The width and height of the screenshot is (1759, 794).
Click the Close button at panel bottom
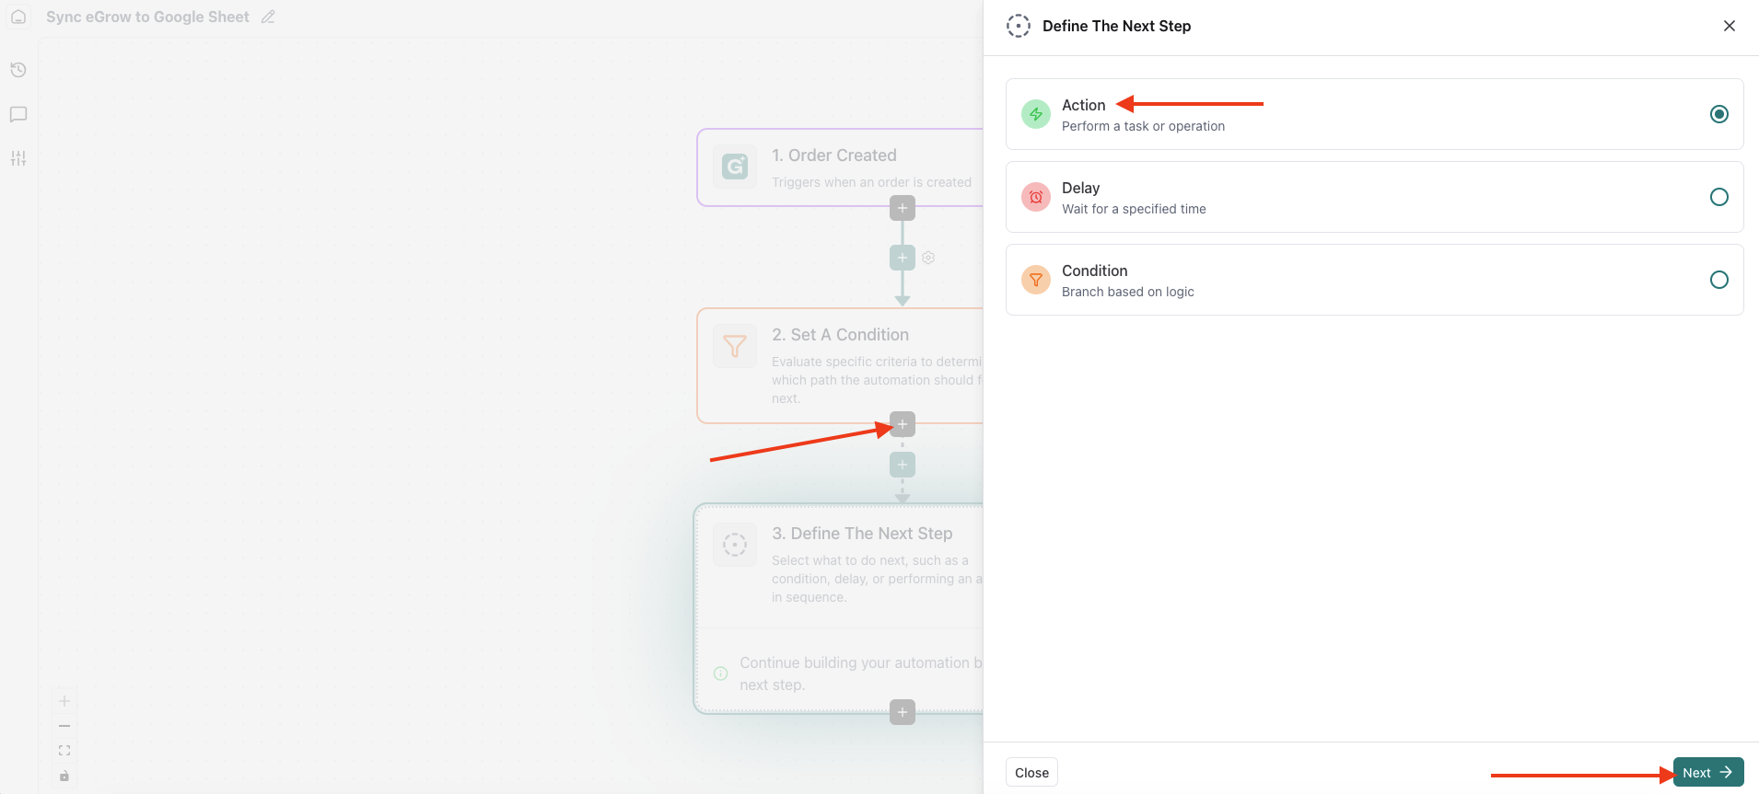coord(1031,773)
